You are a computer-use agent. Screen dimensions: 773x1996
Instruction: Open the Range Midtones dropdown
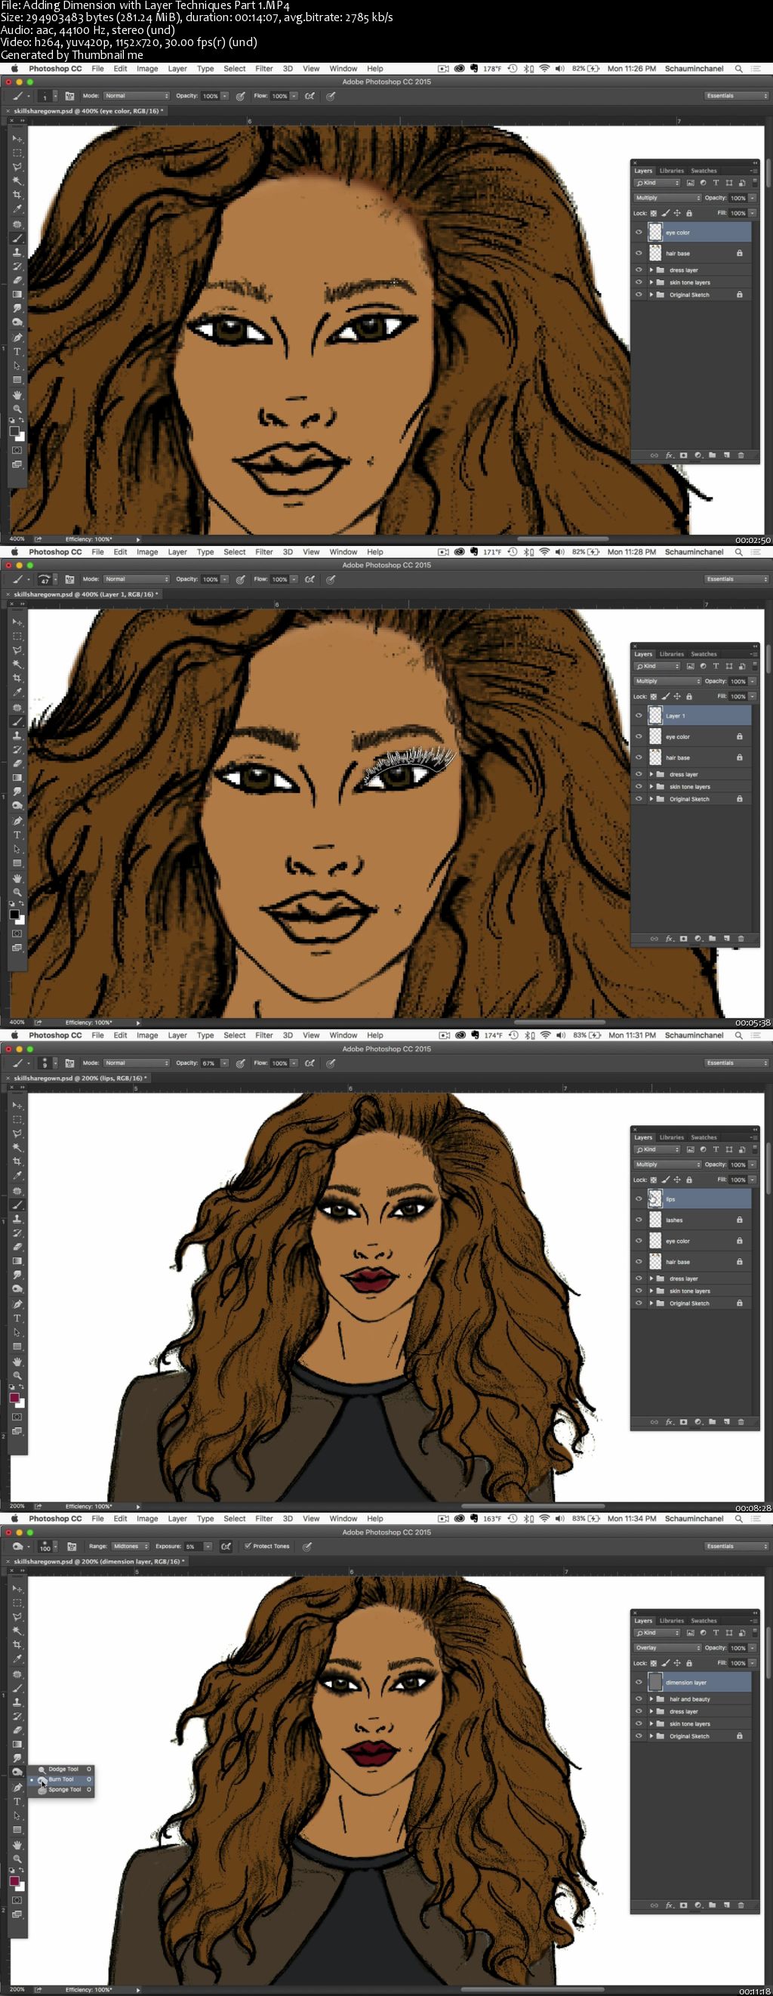point(128,1546)
